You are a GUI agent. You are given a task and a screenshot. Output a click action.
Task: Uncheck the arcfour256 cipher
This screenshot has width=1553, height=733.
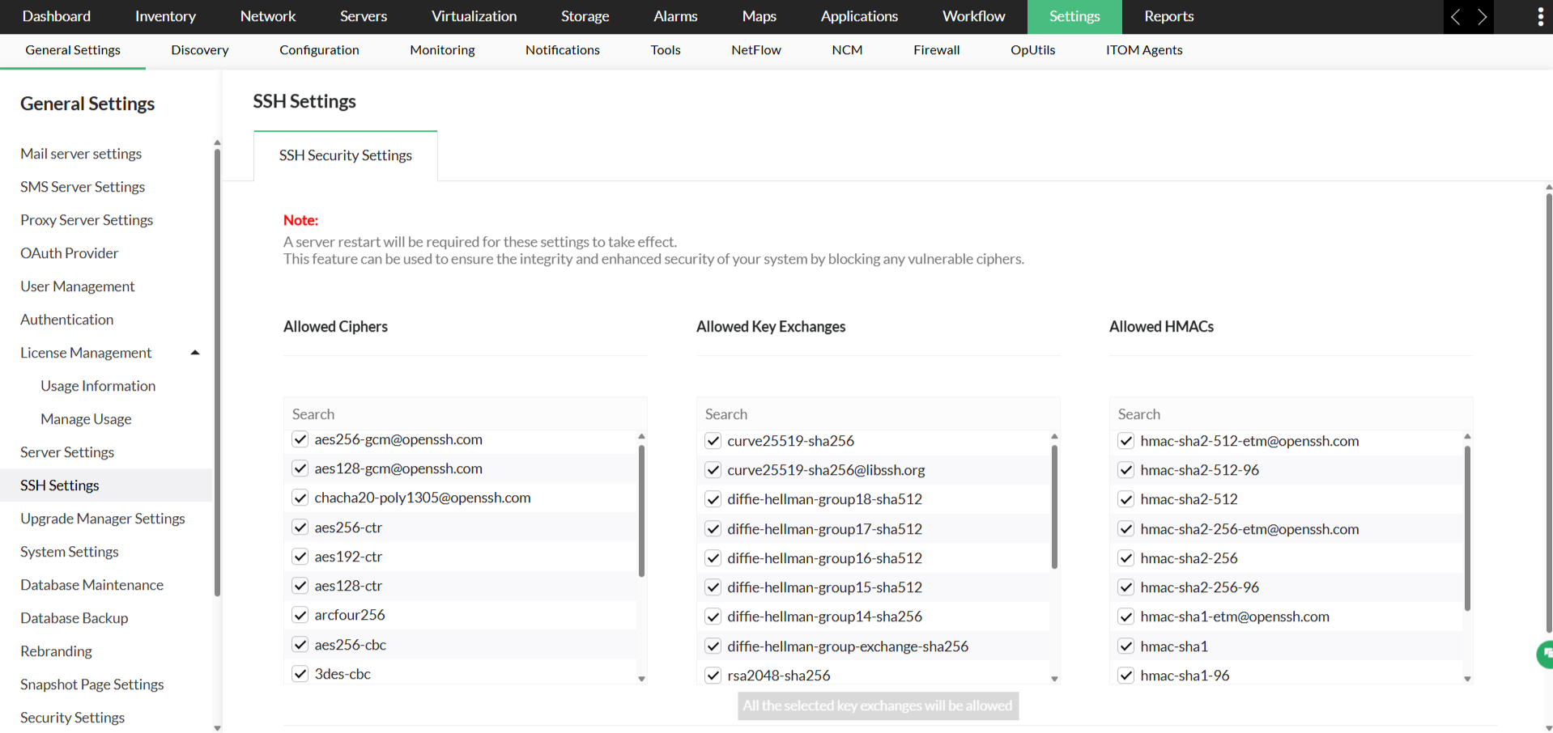pos(300,615)
